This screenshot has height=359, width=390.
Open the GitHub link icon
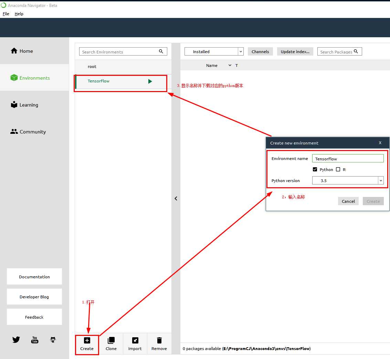point(53,340)
